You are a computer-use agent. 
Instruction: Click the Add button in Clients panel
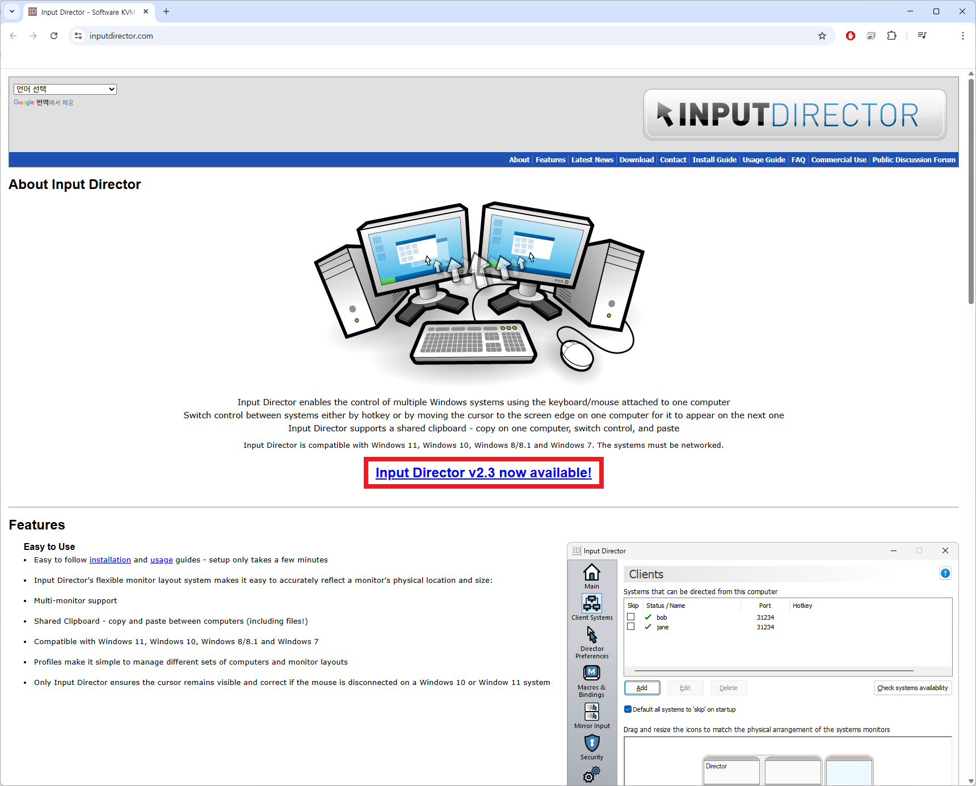[x=642, y=688]
